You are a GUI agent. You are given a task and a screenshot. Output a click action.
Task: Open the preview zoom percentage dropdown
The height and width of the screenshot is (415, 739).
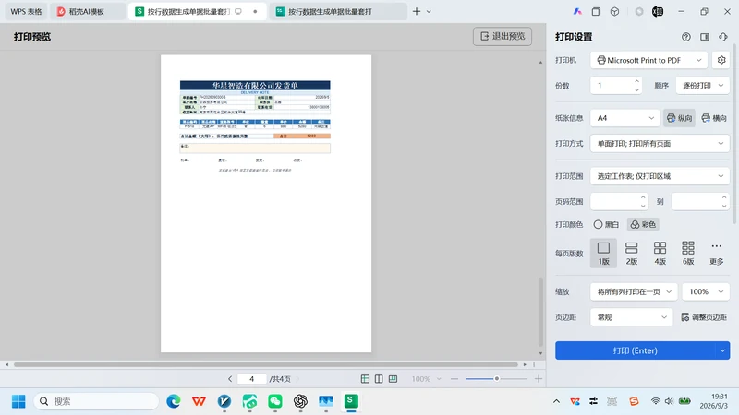[427, 379]
